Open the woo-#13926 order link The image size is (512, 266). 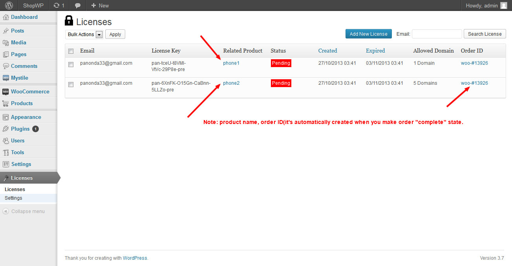tap(474, 63)
